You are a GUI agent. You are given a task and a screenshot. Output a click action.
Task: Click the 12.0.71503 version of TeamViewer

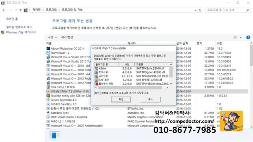(x=224, y=53)
